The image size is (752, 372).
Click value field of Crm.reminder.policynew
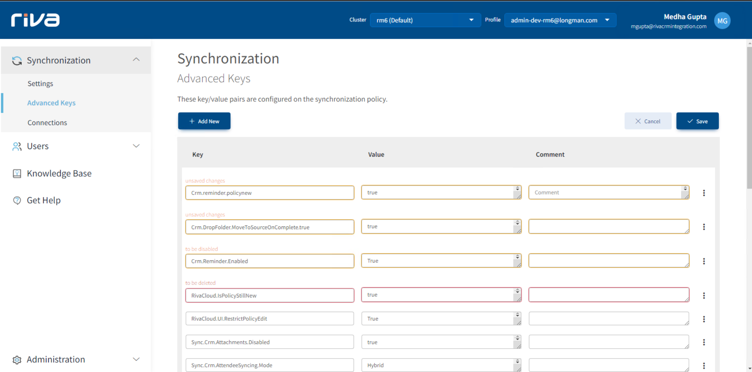click(441, 193)
